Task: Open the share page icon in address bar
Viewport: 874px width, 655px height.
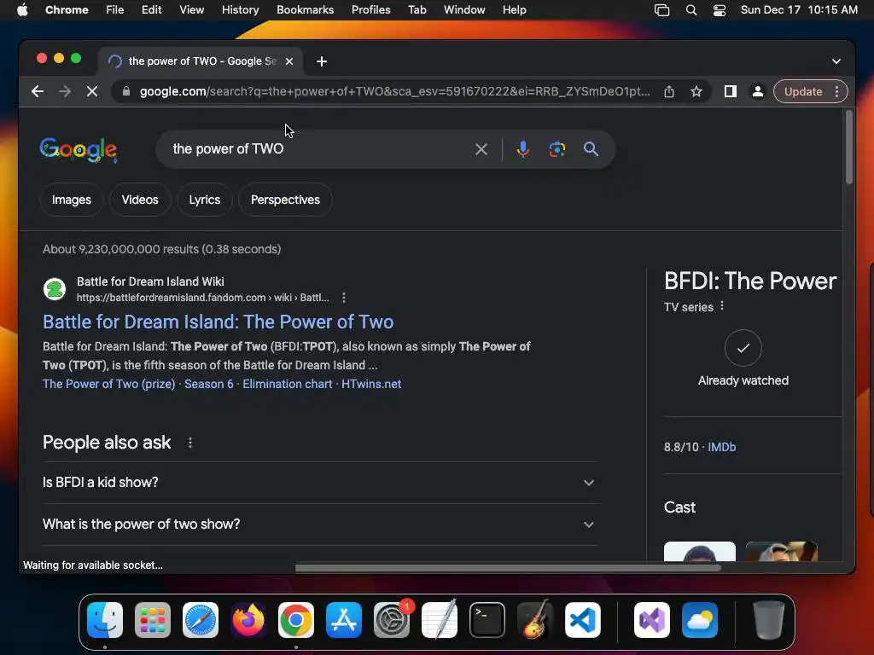Action: 669,91
